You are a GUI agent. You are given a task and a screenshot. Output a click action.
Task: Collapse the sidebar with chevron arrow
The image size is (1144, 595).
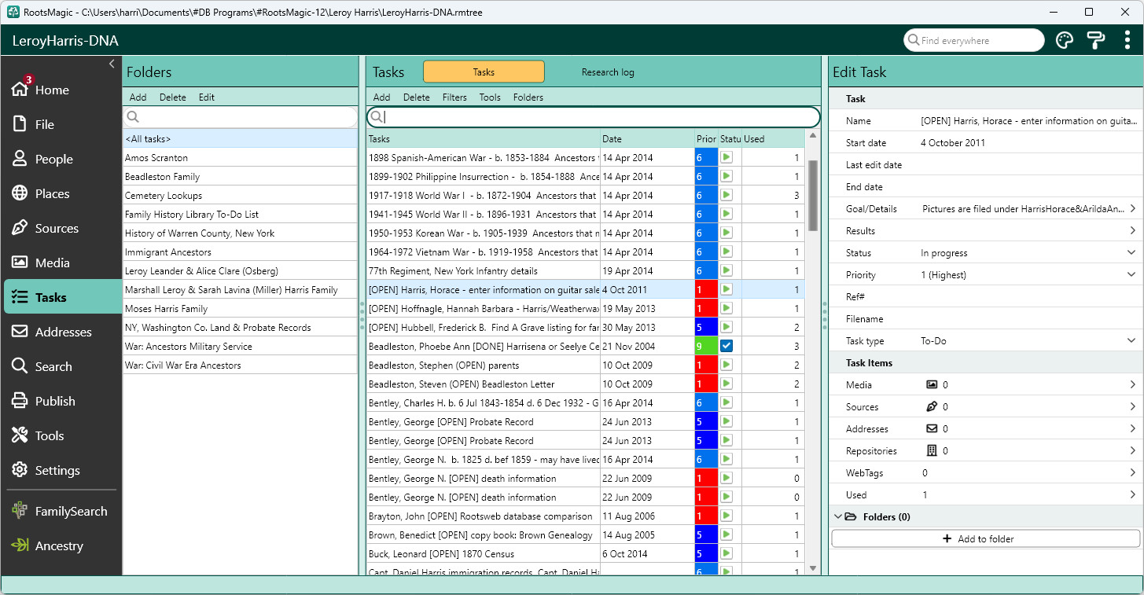[112, 63]
